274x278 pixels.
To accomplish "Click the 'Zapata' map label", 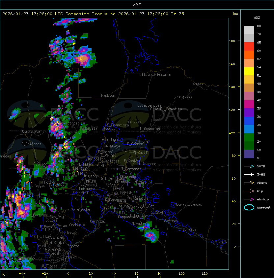I will point(73,246).
